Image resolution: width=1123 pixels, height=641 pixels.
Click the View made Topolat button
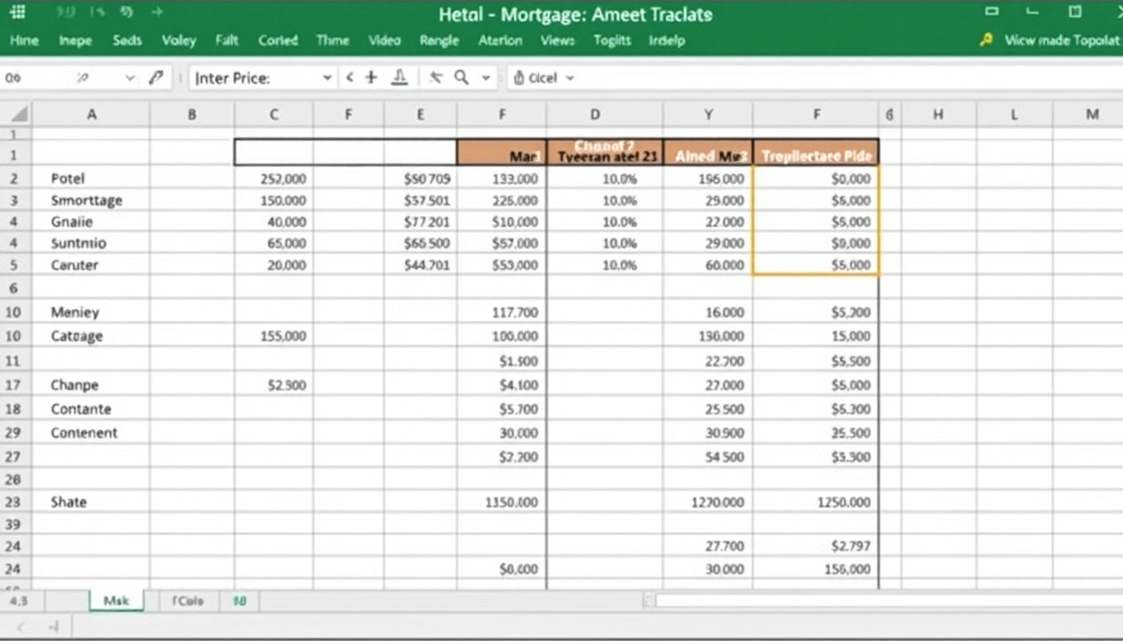pos(1061,40)
